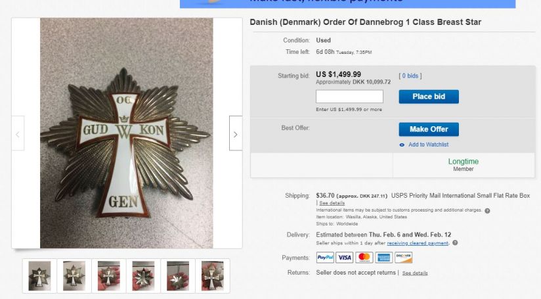Click the Make Offer button
Viewport: 541px width, 299px height.
point(429,129)
